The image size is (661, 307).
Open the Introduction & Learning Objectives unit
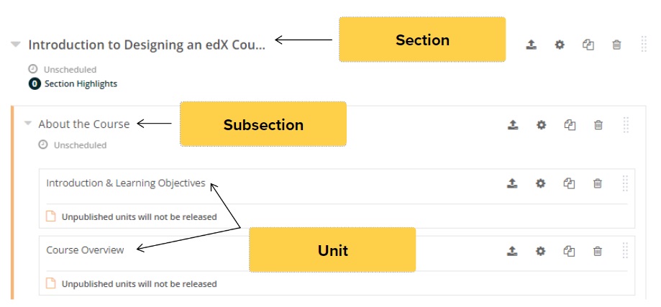tap(126, 183)
